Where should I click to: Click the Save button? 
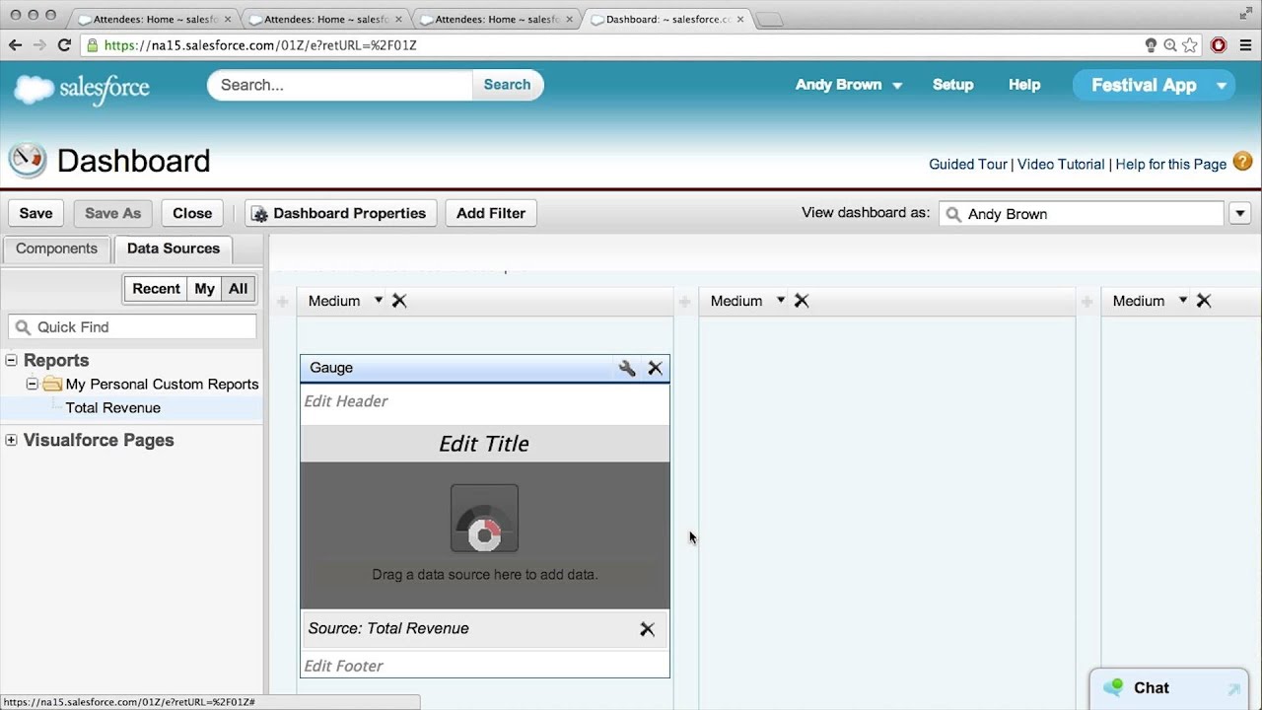click(35, 213)
